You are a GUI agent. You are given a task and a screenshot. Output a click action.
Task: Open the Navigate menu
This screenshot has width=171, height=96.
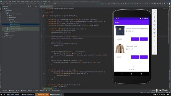point(14,1)
